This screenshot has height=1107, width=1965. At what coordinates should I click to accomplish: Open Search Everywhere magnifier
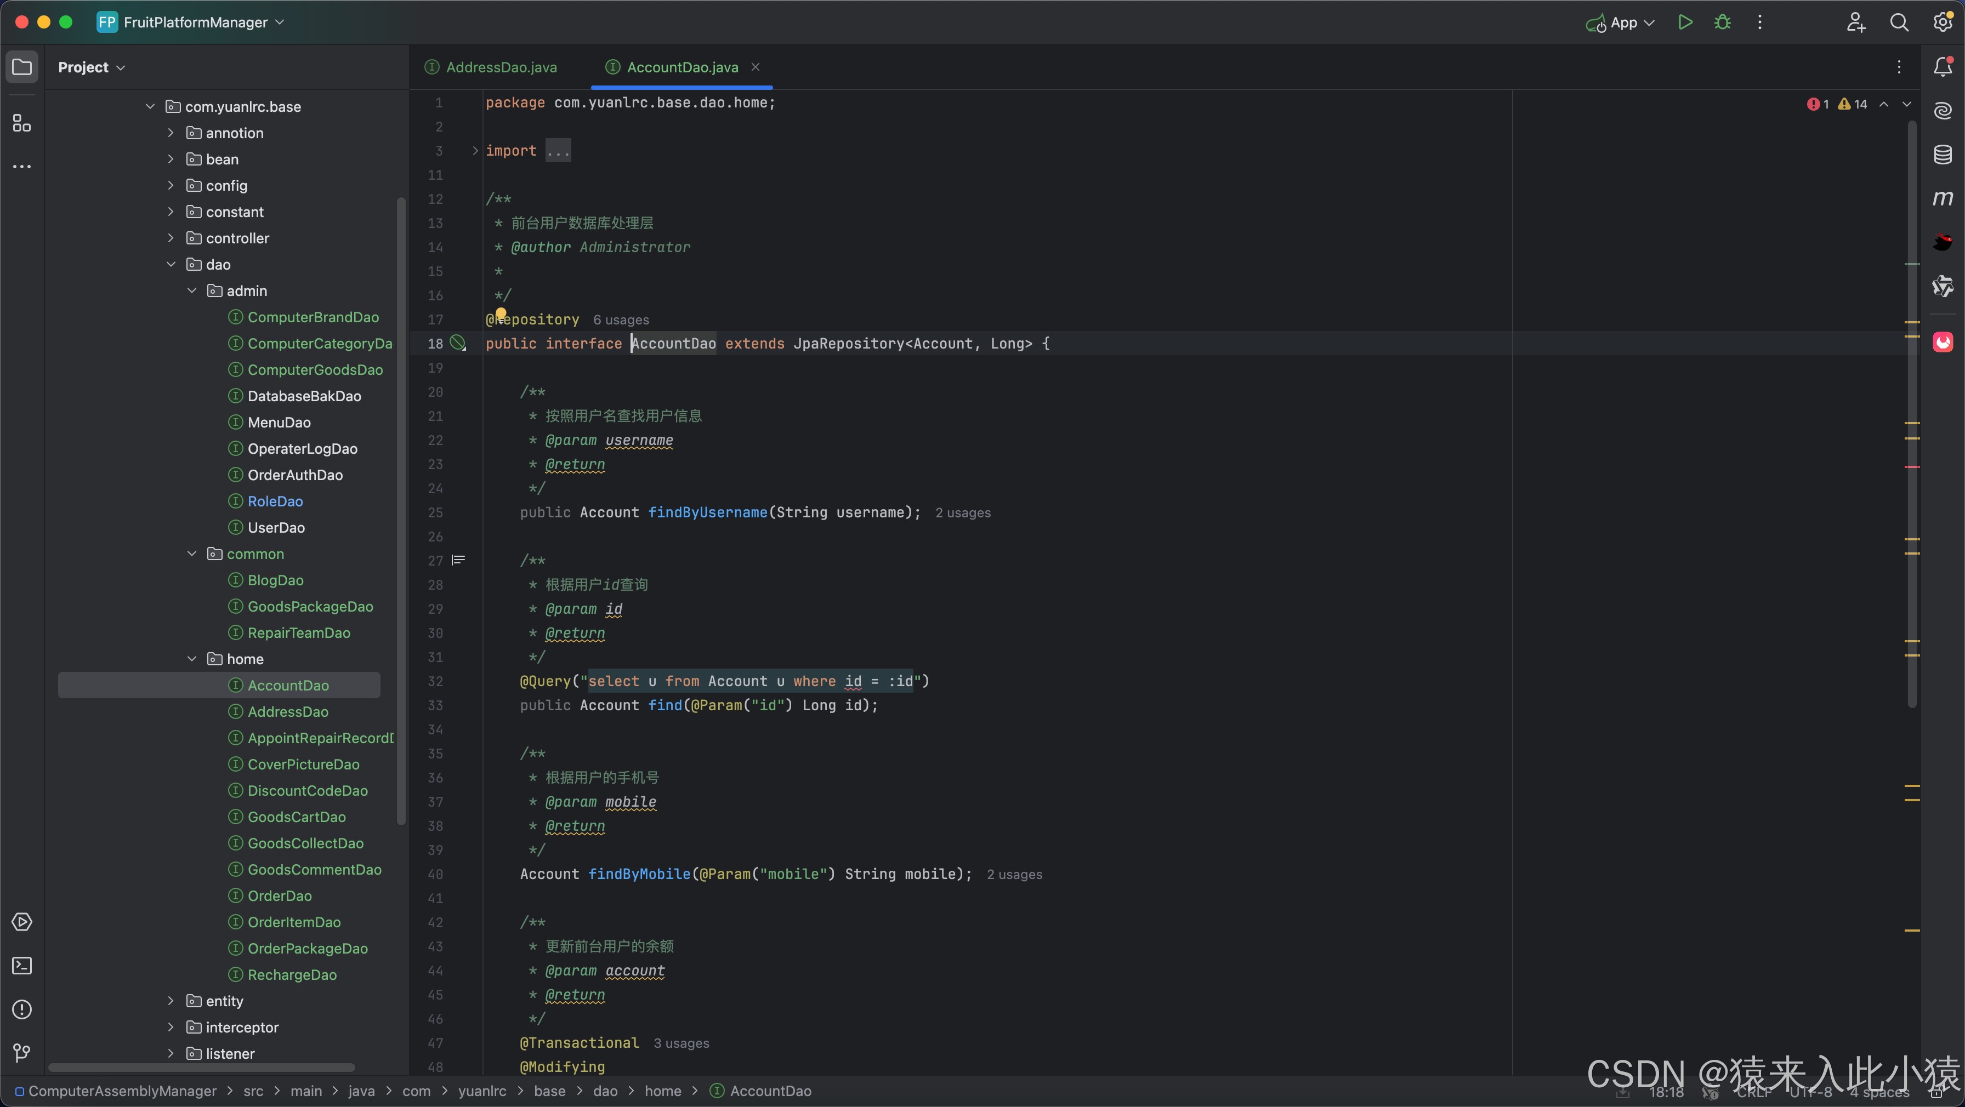[1899, 22]
